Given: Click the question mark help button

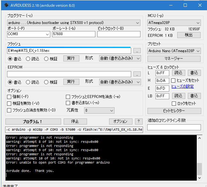Looking at the screenshot, I should (139, 121).
